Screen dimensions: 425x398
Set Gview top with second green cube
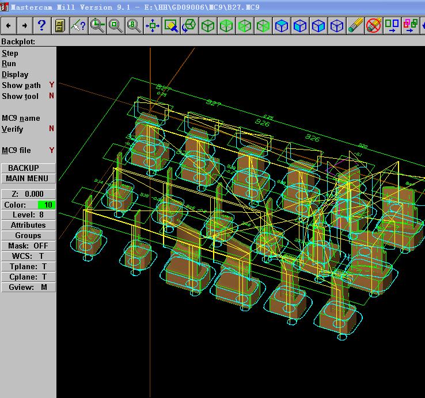coord(226,25)
